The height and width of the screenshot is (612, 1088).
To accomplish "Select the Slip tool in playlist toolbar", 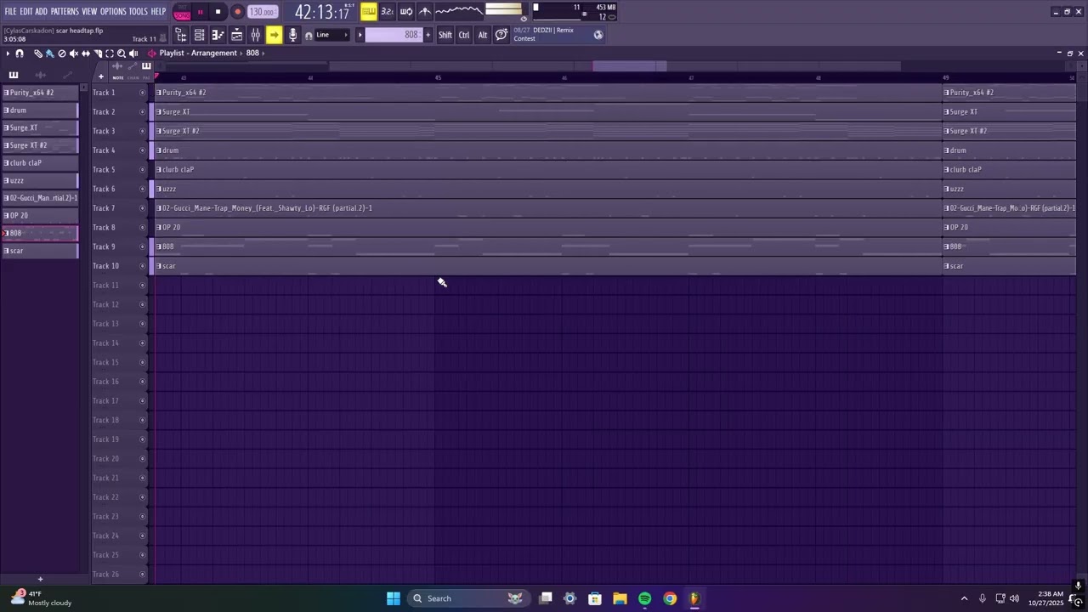I will pos(86,54).
